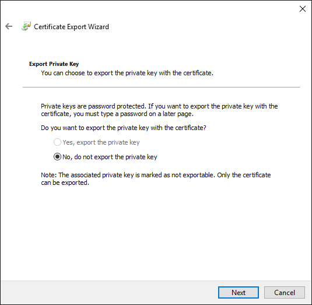
Task: Proceed with the Next button
Action: coord(239,293)
